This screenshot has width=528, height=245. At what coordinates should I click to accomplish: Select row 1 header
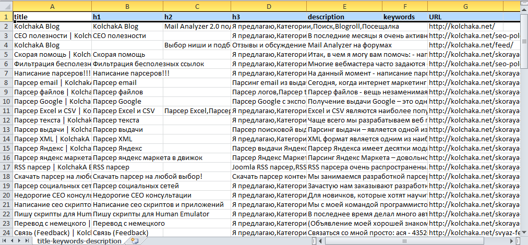click(x=6, y=17)
